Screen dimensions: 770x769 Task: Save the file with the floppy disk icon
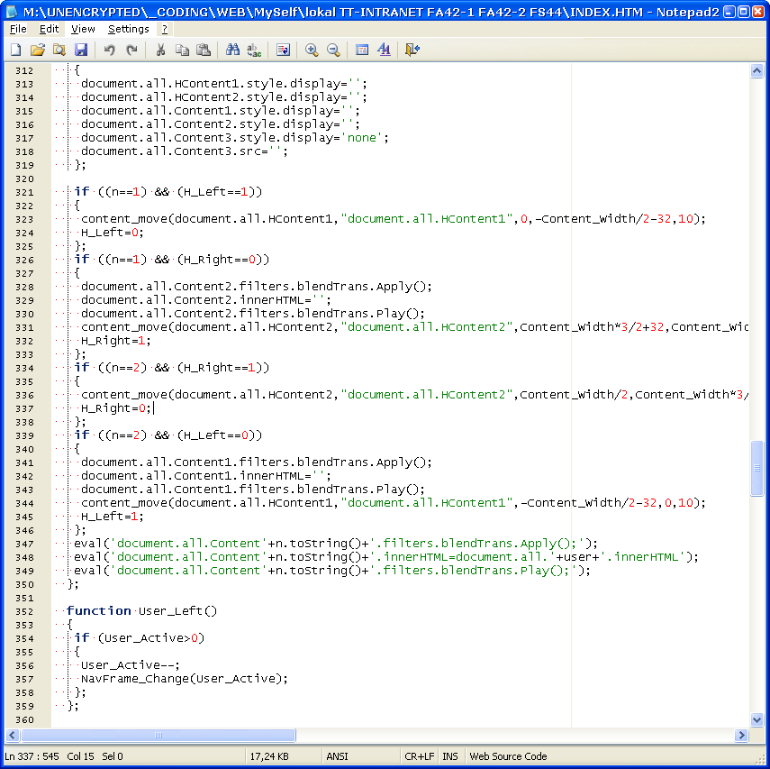point(81,50)
